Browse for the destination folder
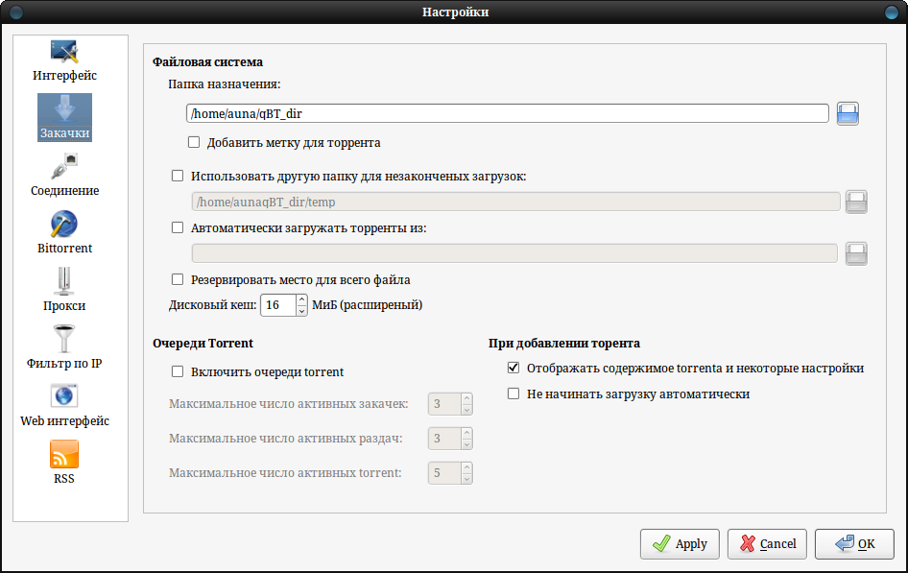Screen dimensions: 908x573 click(x=848, y=113)
